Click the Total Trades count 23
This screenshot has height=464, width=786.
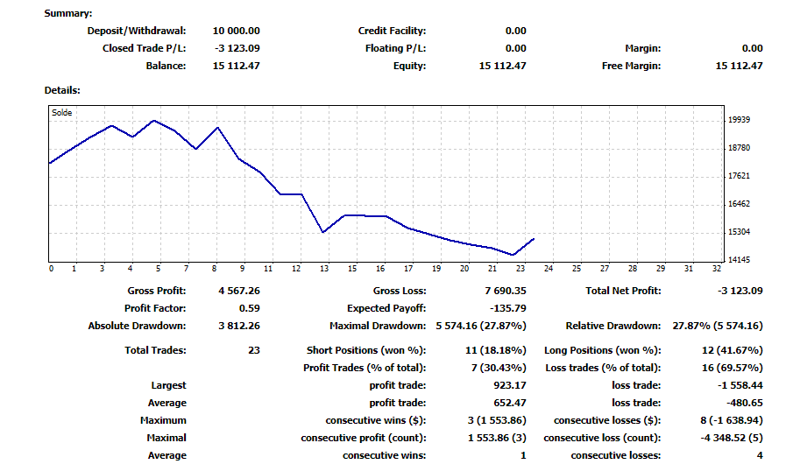click(253, 350)
